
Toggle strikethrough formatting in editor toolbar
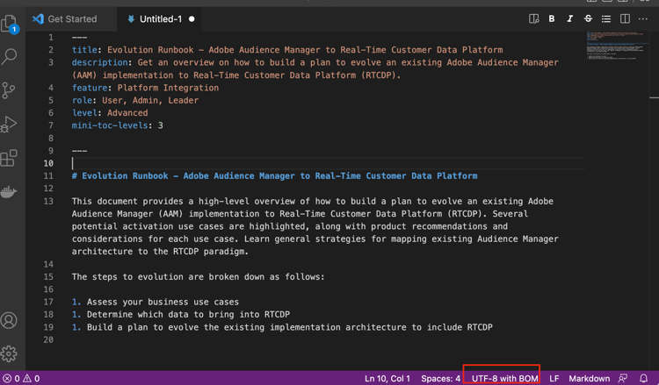point(588,19)
